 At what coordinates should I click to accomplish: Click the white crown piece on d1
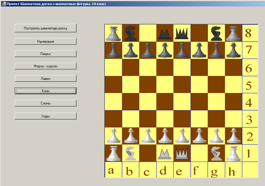[x=165, y=154]
